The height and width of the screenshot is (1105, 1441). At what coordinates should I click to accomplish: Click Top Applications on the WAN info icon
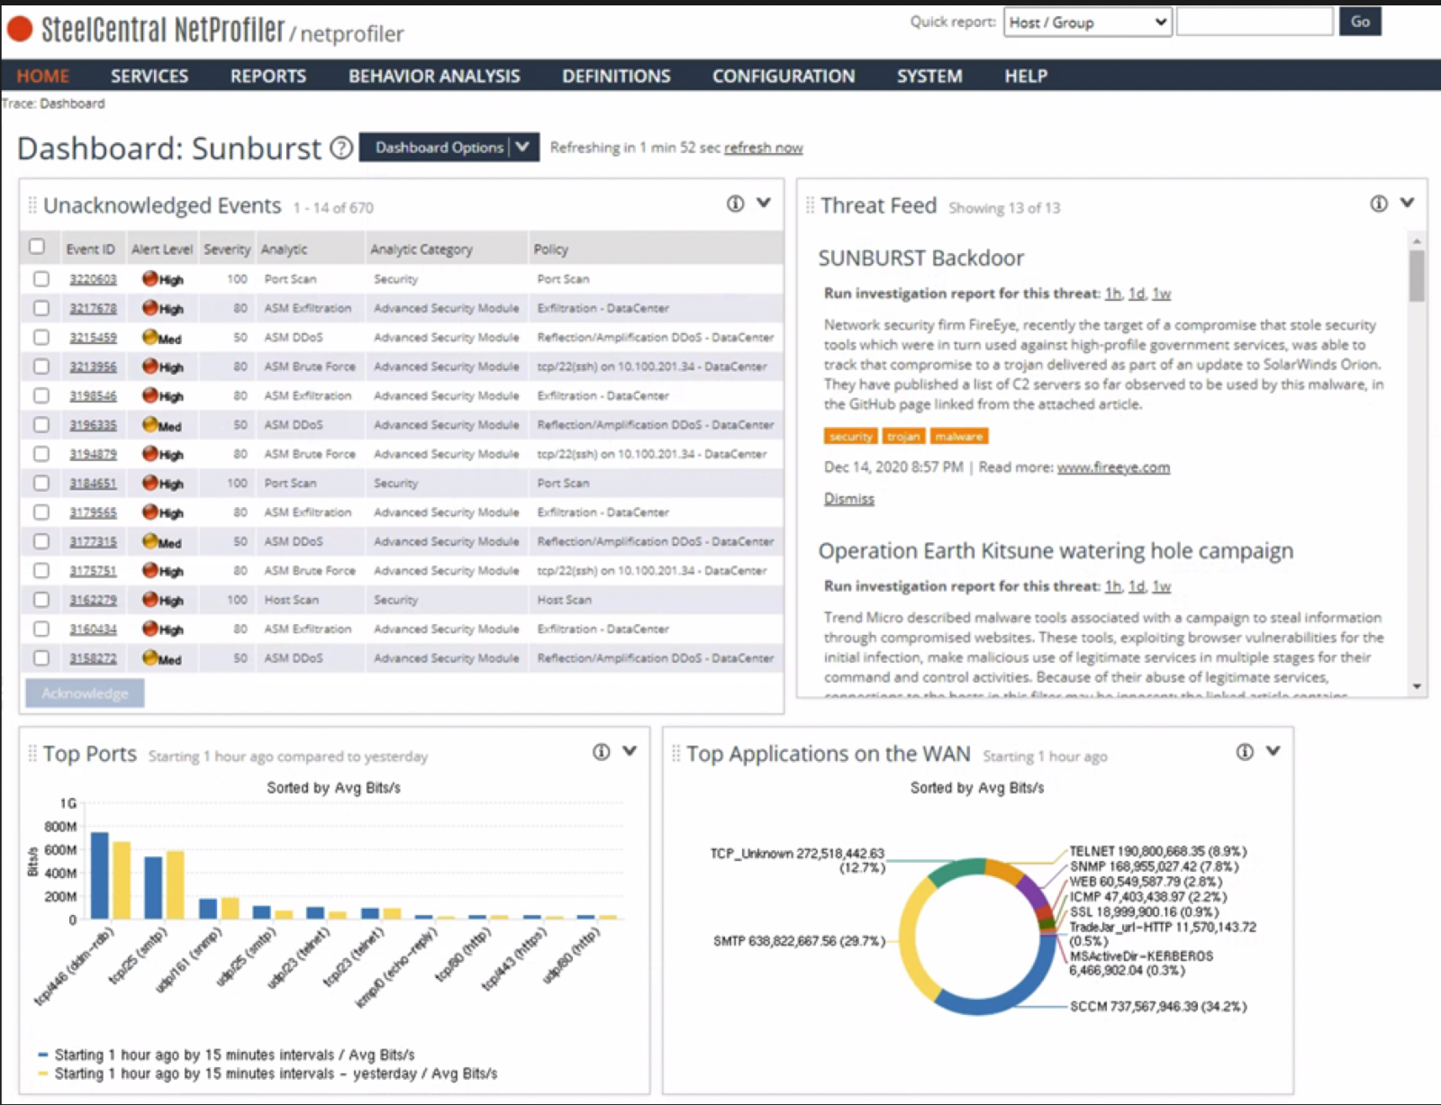coord(1244,752)
